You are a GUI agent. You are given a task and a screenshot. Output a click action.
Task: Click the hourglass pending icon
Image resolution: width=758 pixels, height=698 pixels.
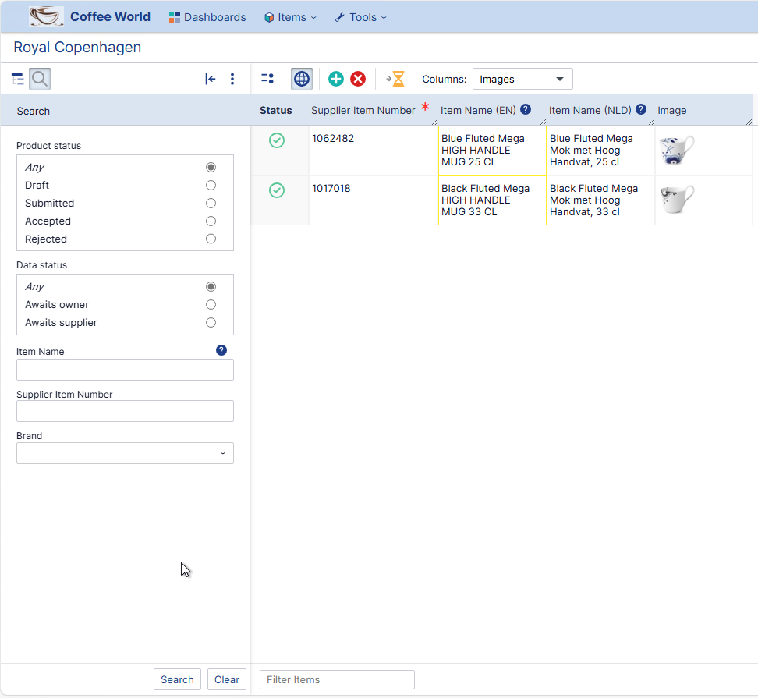click(x=395, y=79)
